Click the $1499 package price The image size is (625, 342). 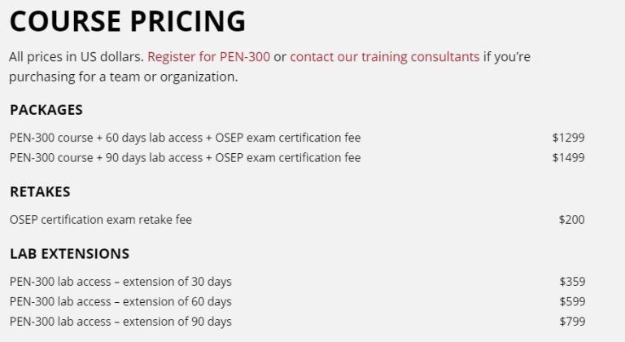[568, 158]
